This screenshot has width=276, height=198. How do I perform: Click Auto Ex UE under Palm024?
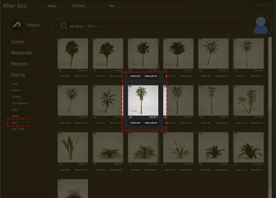pos(241,76)
